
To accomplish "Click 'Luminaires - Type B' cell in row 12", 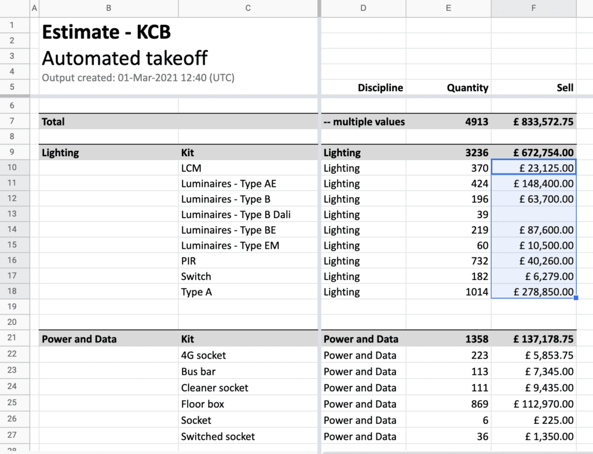I will (248, 199).
